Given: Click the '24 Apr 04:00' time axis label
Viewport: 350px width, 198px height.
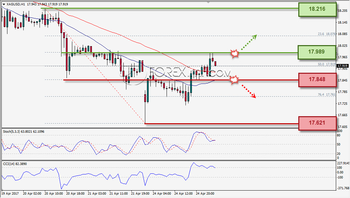Looking at the screenshot, I should pyautogui.click(x=162, y=194).
